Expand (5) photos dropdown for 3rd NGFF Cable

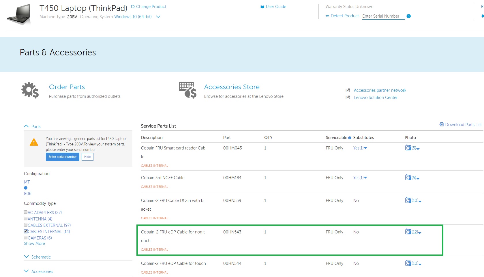pyautogui.click(x=416, y=178)
